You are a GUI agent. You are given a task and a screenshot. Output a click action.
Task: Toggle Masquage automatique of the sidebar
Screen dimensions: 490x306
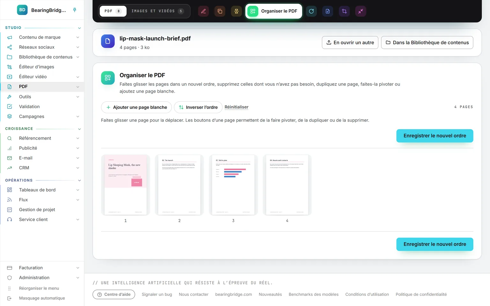[x=42, y=298]
